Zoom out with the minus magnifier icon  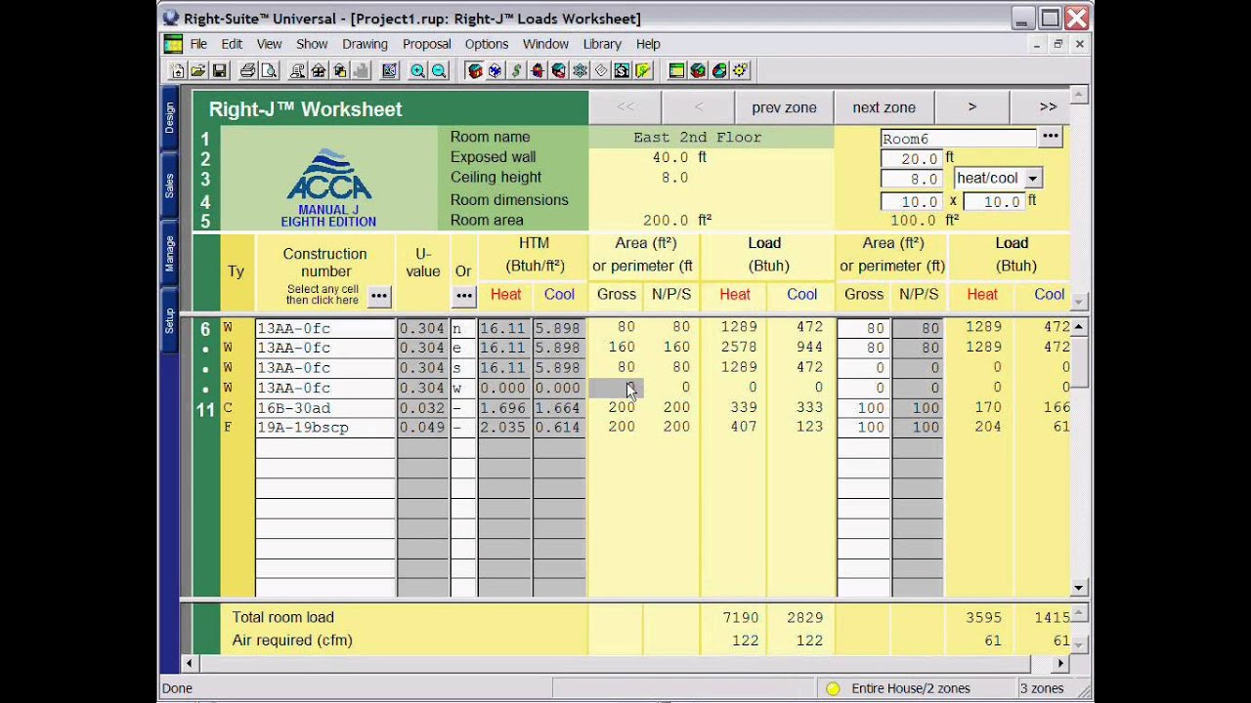439,70
